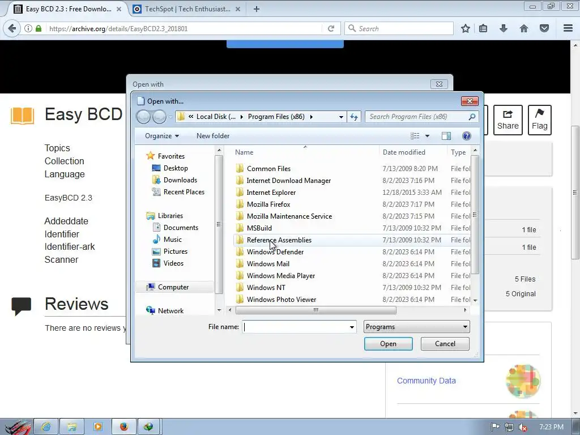Select the MSBuild folder
Image resolution: width=580 pixels, height=435 pixels.
[259, 228]
